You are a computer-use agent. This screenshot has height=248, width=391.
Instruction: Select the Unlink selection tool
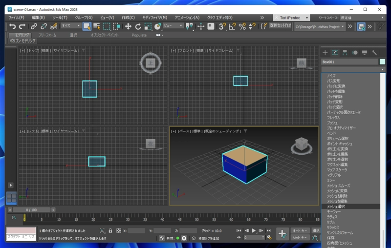pos(43,26)
